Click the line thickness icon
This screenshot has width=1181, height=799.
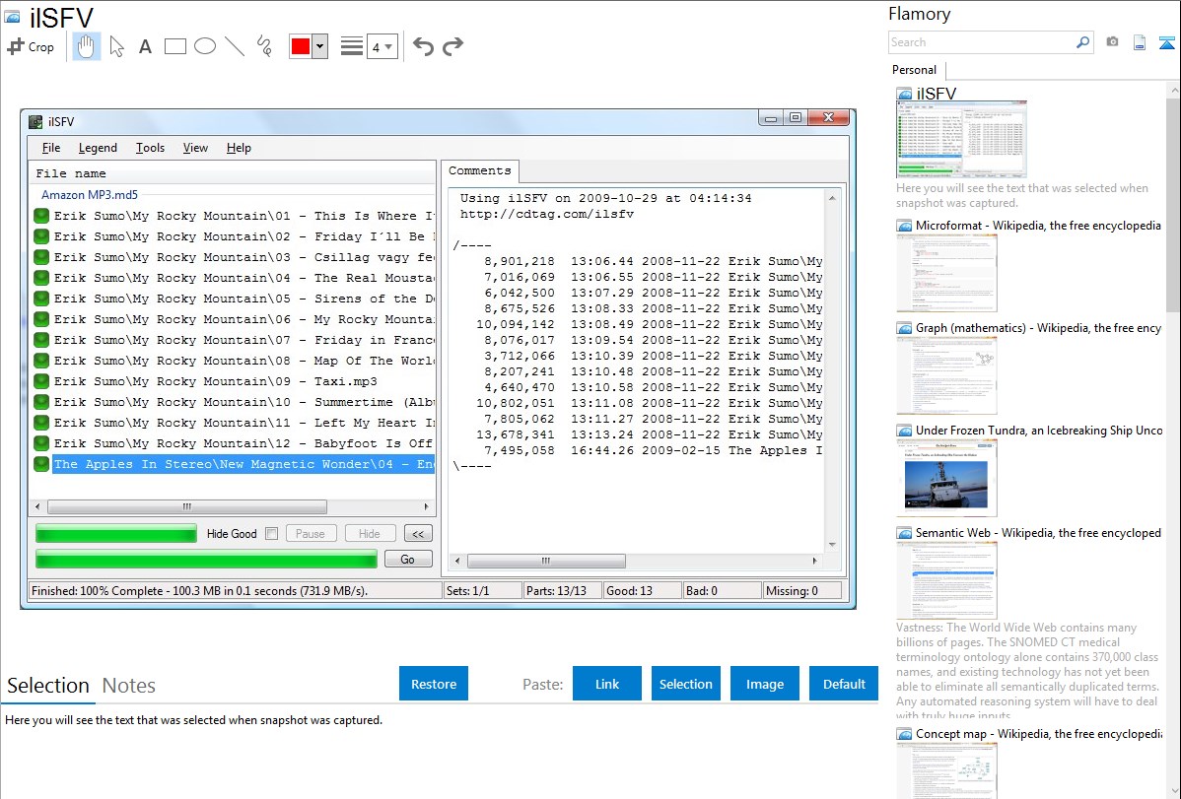[352, 46]
